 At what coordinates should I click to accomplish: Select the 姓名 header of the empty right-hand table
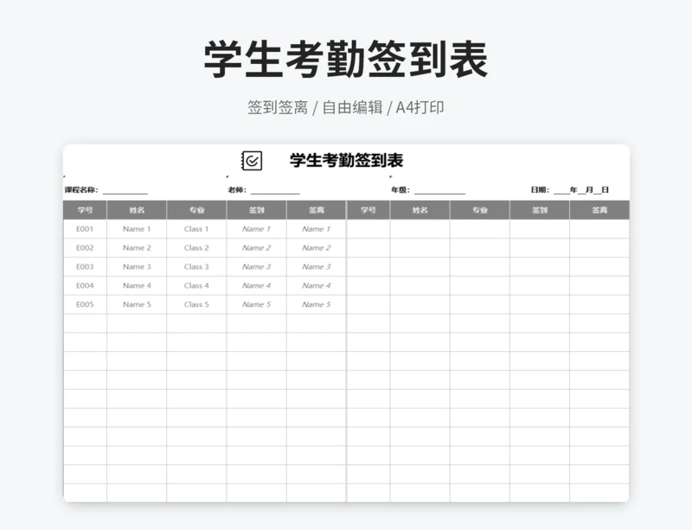pos(420,210)
